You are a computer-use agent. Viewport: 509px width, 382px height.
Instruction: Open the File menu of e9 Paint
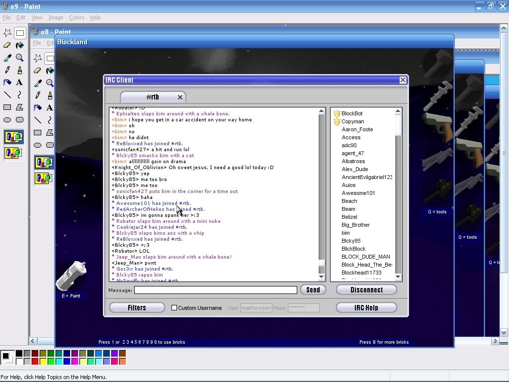(6, 17)
